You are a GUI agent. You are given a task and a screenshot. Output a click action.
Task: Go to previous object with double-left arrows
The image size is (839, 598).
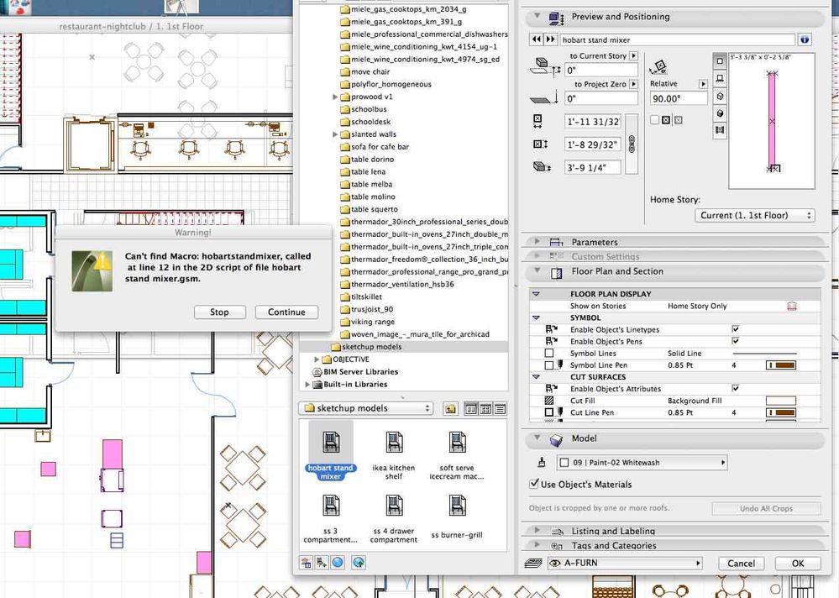(536, 39)
